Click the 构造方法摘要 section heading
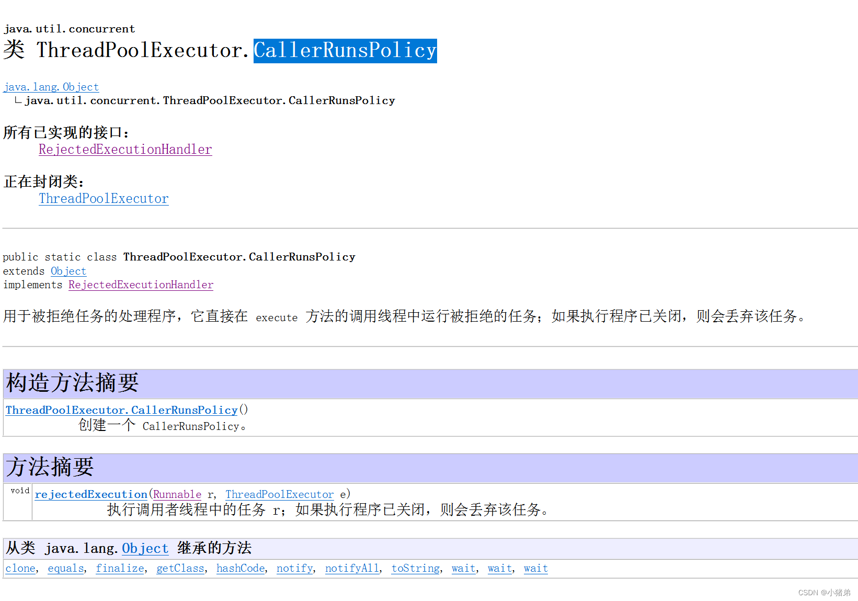Screen dimensions: 858x601 [x=72, y=383]
